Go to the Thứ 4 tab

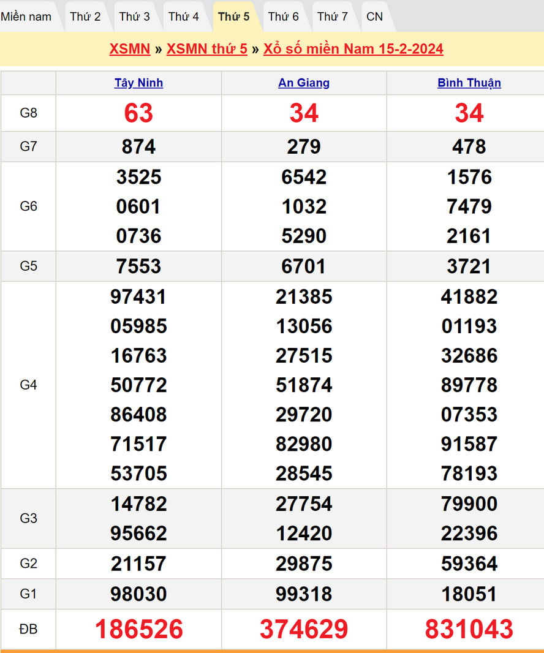(184, 17)
